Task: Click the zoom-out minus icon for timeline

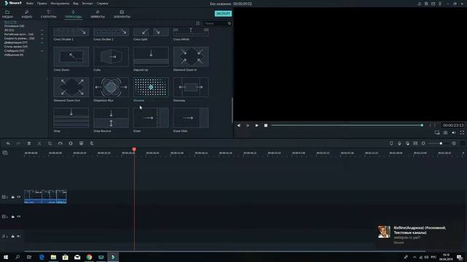Action: tap(423, 143)
